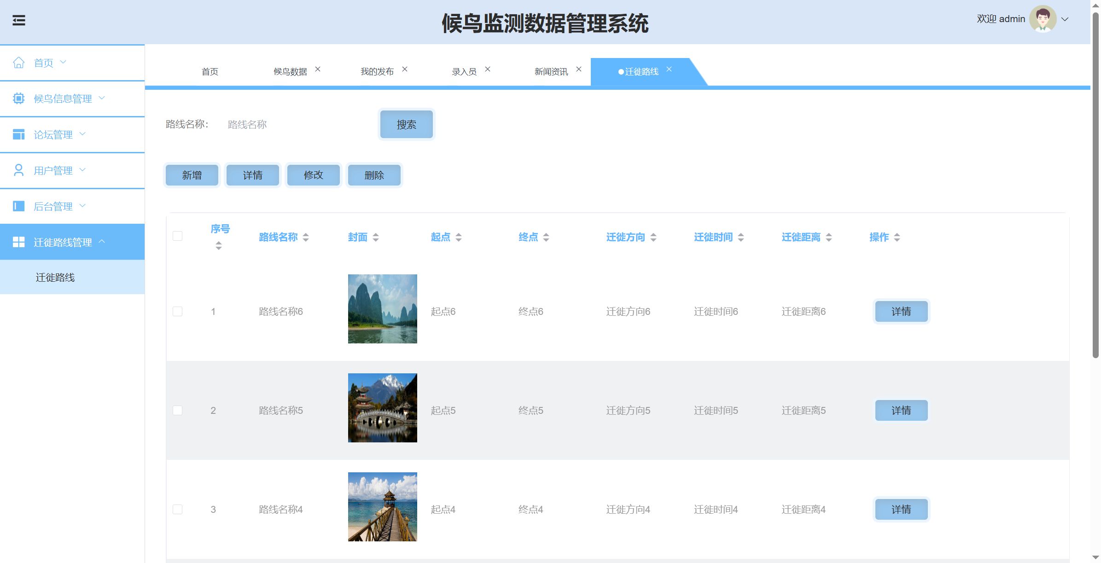
Task: Click the chip icon beside 候鸟信息管理
Action: coord(19,99)
